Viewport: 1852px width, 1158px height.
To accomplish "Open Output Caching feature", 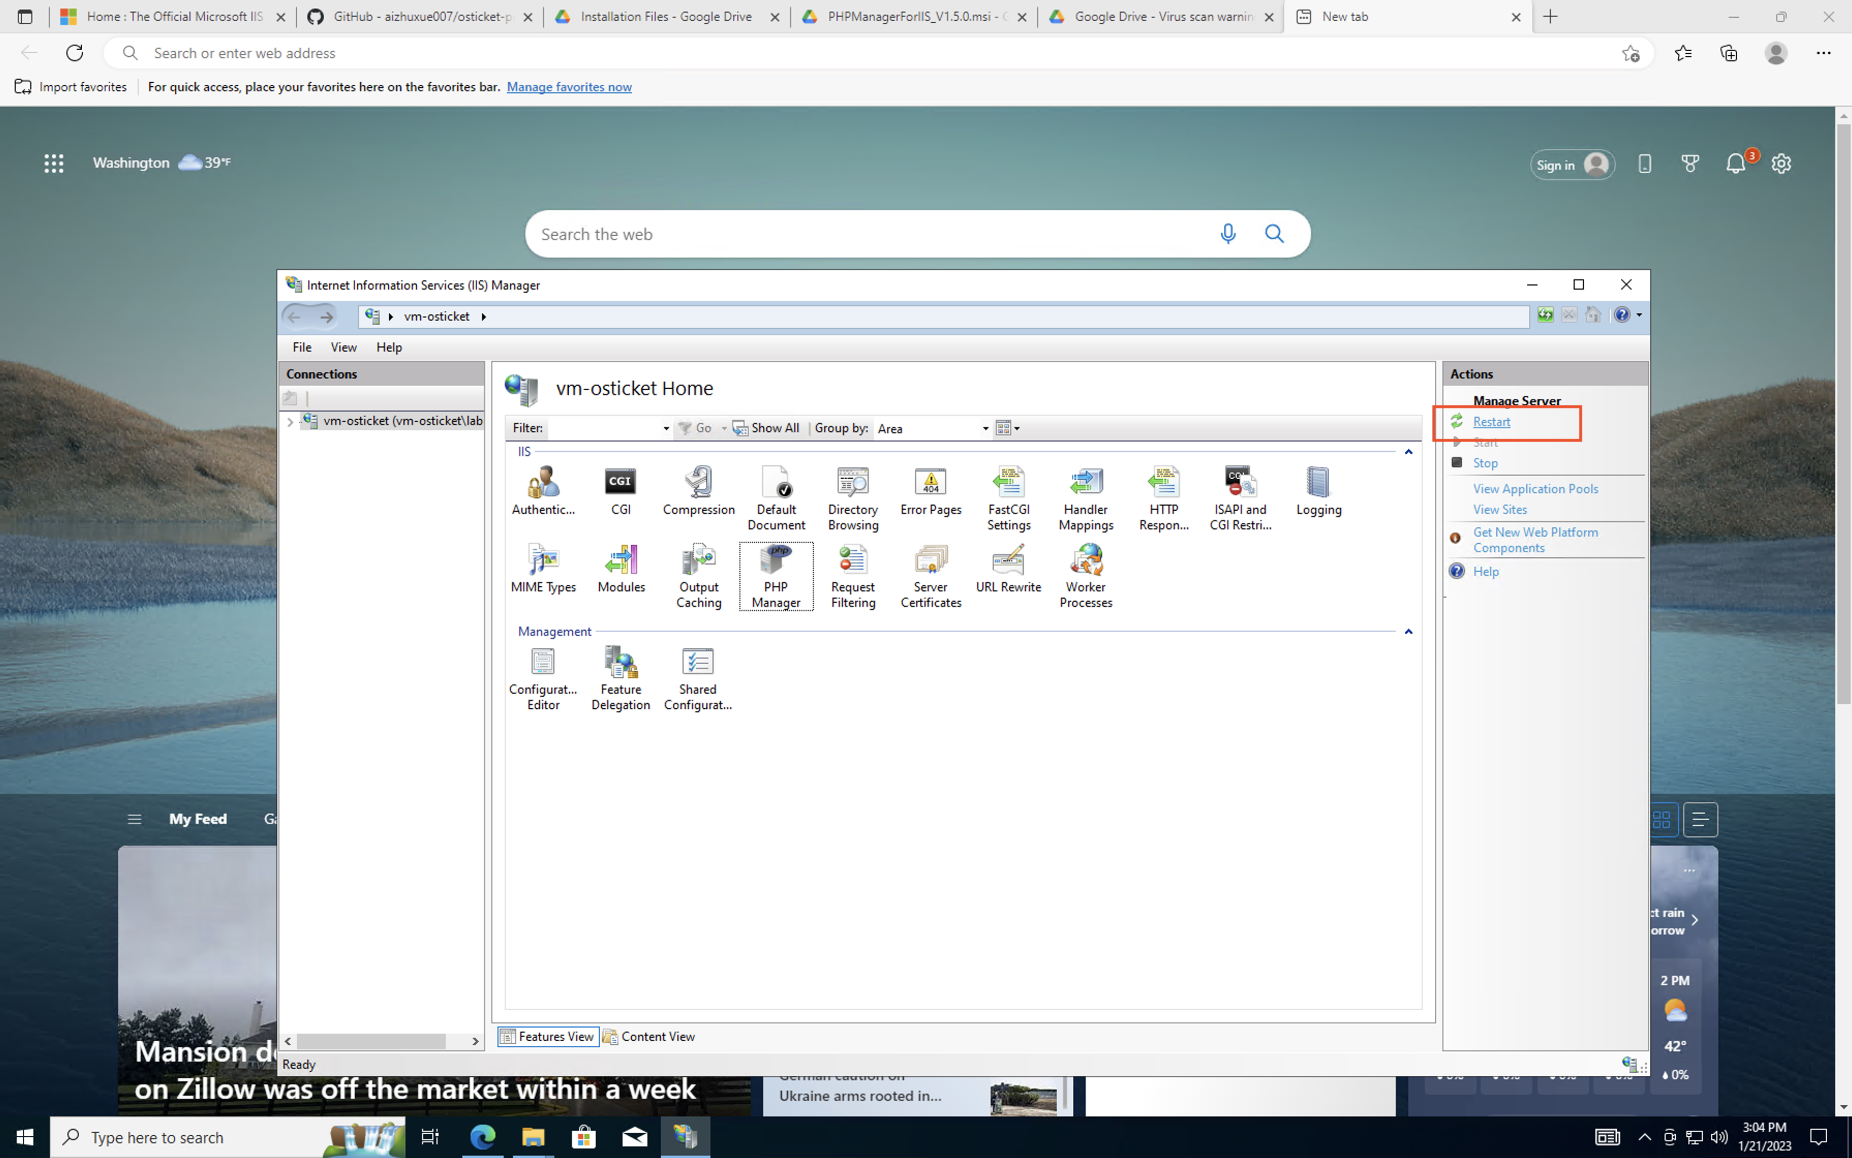I will (699, 576).
